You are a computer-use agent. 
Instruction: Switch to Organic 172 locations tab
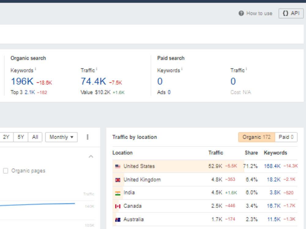click(x=256, y=137)
